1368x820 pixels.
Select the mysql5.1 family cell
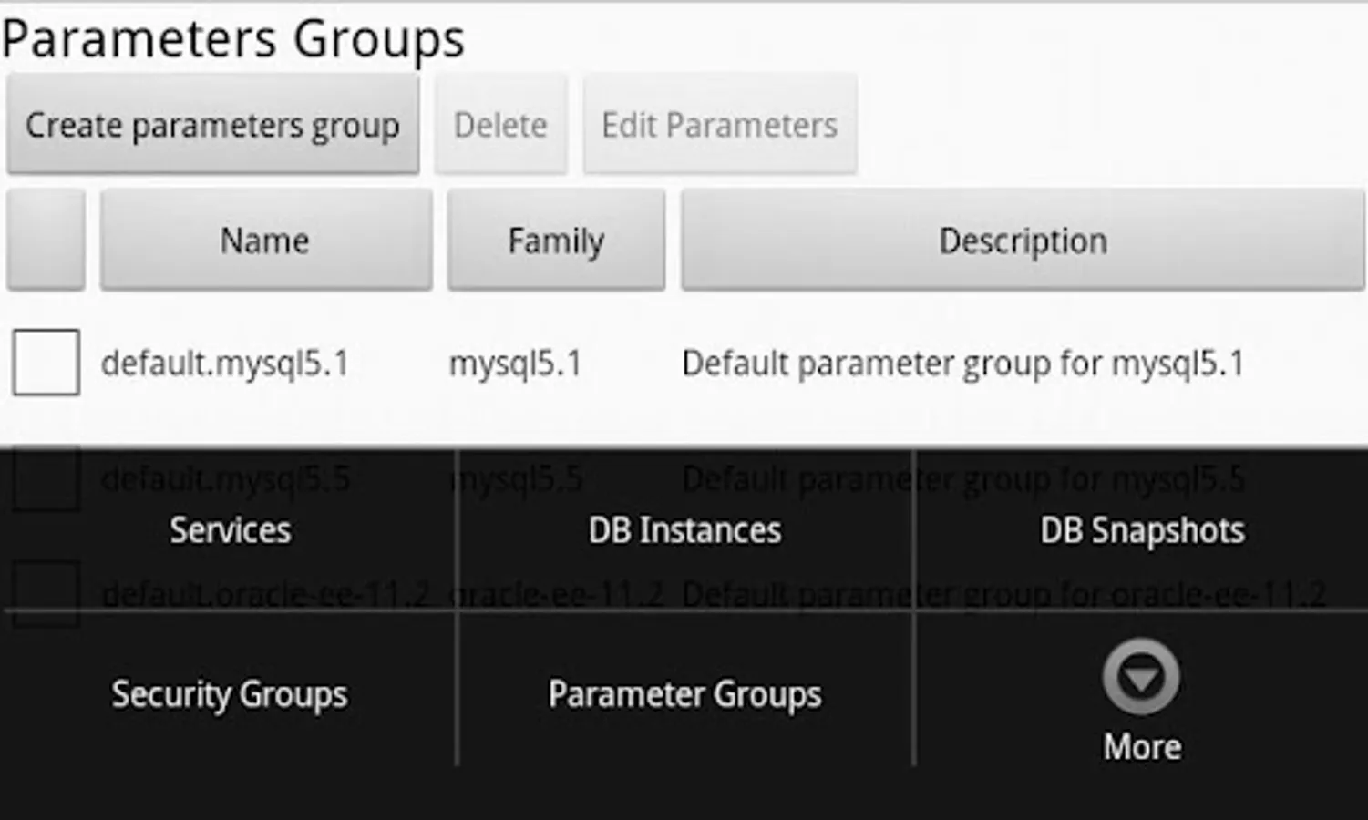515,364
